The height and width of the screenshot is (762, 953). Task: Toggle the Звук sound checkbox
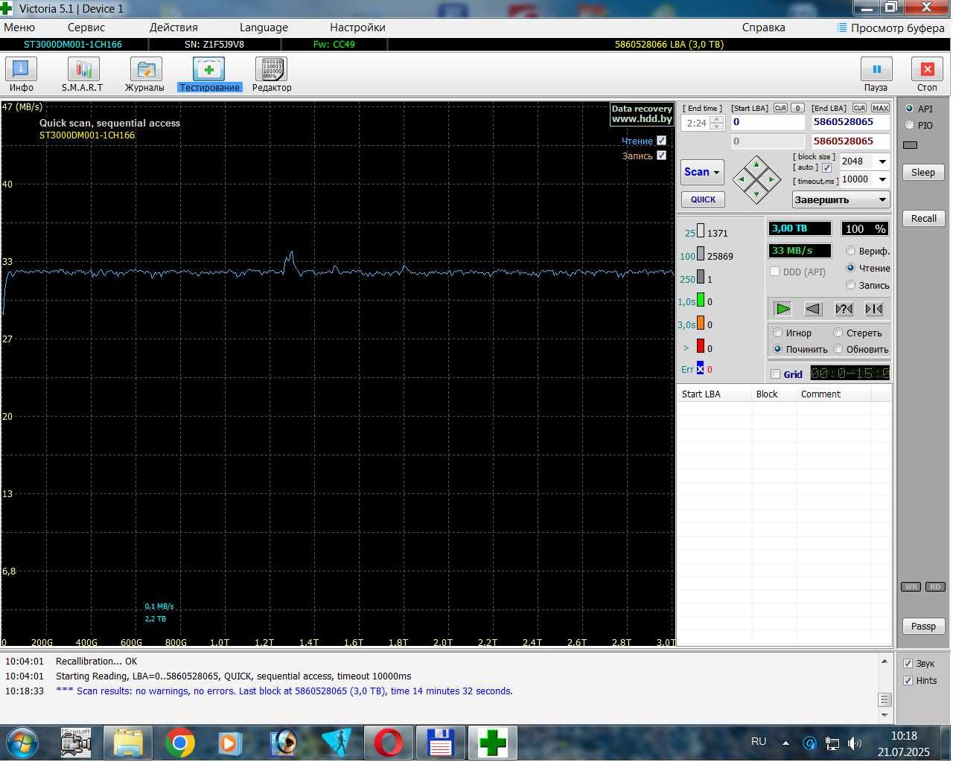pyautogui.click(x=908, y=663)
